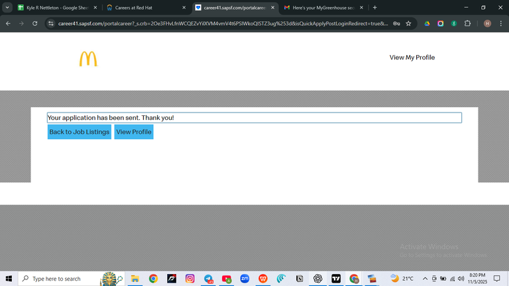This screenshot has width=509, height=286.
Task: Open the Windows notification center
Action: pos(497,279)
